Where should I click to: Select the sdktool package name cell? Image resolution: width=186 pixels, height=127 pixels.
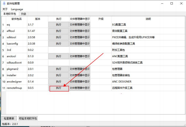coord(16,37)
